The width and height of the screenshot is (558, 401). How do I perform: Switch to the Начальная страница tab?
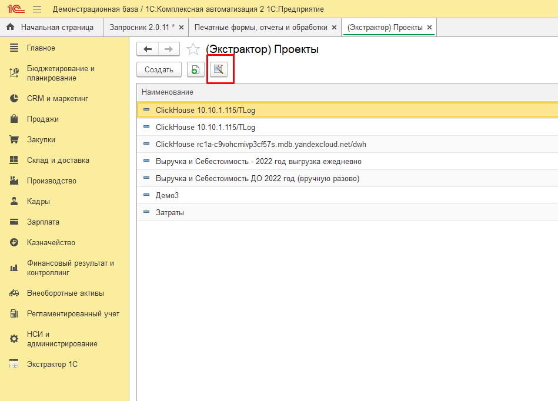56,27
